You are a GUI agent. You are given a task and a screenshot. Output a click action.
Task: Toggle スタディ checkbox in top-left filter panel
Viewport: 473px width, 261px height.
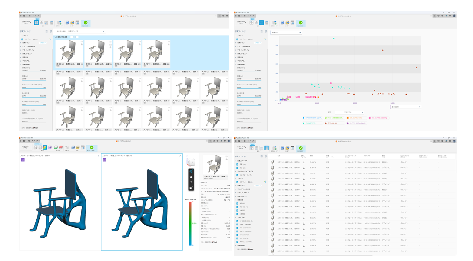coord(23,39)
